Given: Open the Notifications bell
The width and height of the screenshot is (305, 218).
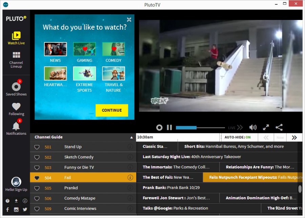Looking at the screenshot, I should [16, 127].
